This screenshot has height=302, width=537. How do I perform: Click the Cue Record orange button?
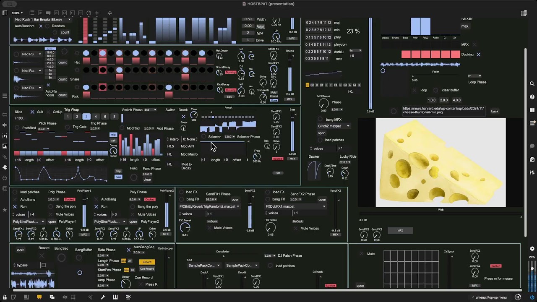(x=147, y=268)
